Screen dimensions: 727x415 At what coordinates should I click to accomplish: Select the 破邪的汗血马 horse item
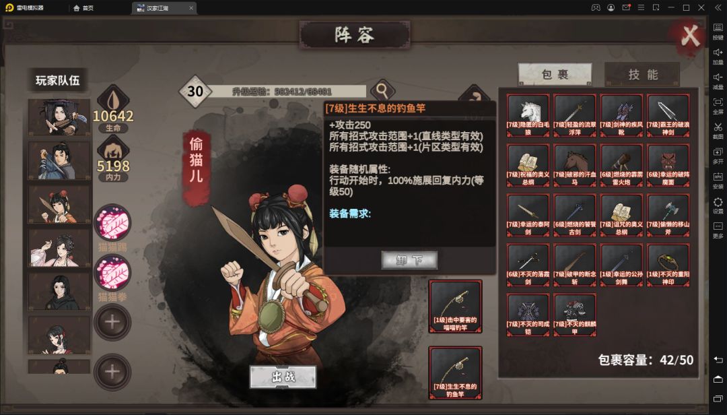point(574,165)
